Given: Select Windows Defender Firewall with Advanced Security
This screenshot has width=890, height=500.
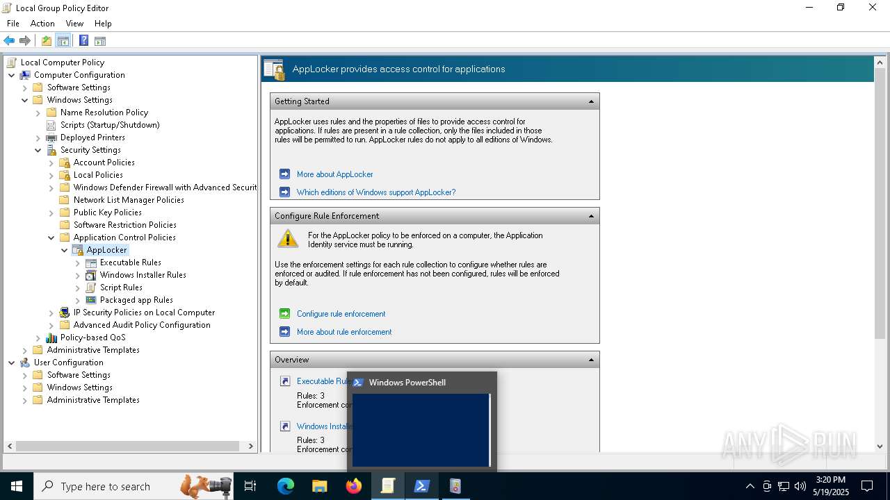Looking at the screenshot, I should pos(165,187).
